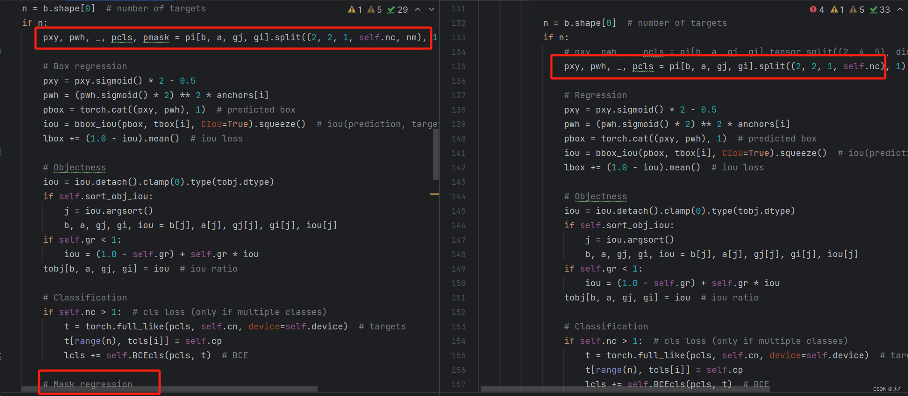Screen dimensions: 908x396
Task: Click 'pbox = torch.cat' line in left editor
Action: pyautogui.click(x=169, y=110)
